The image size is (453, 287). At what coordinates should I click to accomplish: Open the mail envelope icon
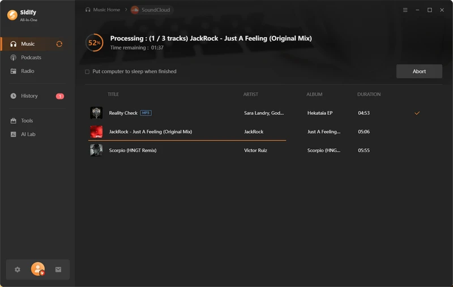click(x=58, y=269)
